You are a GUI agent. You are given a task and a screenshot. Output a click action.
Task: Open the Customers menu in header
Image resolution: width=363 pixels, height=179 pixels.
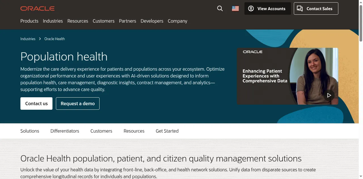tap(104, 21)
